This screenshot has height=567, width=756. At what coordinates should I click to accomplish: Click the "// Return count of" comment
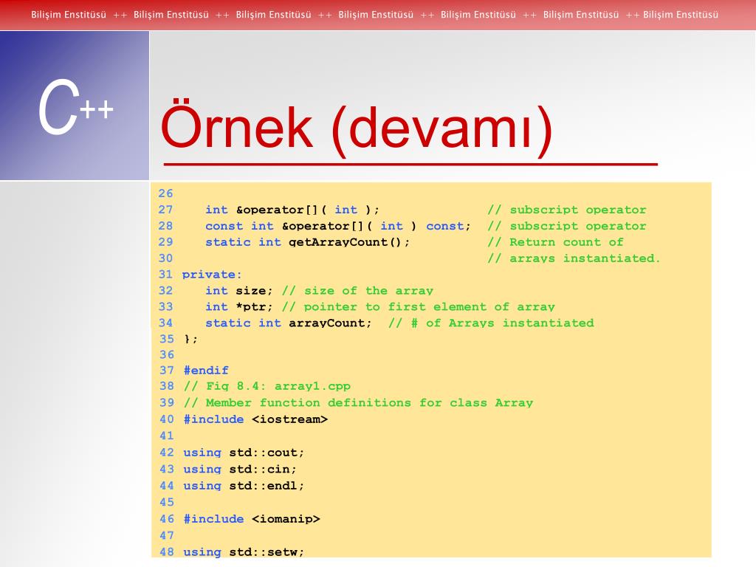pos(555,242)
